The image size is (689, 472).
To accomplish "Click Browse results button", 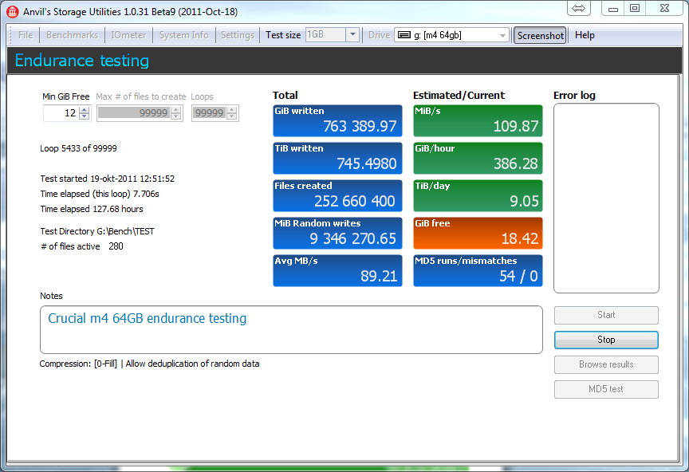I will pos(606,364).
